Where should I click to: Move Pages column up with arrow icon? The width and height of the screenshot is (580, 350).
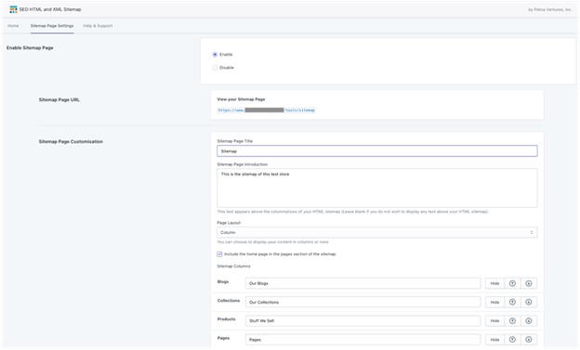pos(512,340)
